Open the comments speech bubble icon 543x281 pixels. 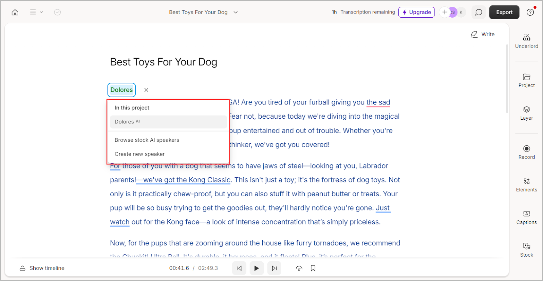479,12
